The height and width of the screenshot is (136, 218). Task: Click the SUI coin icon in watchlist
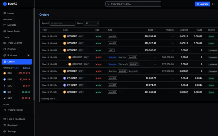5,92
